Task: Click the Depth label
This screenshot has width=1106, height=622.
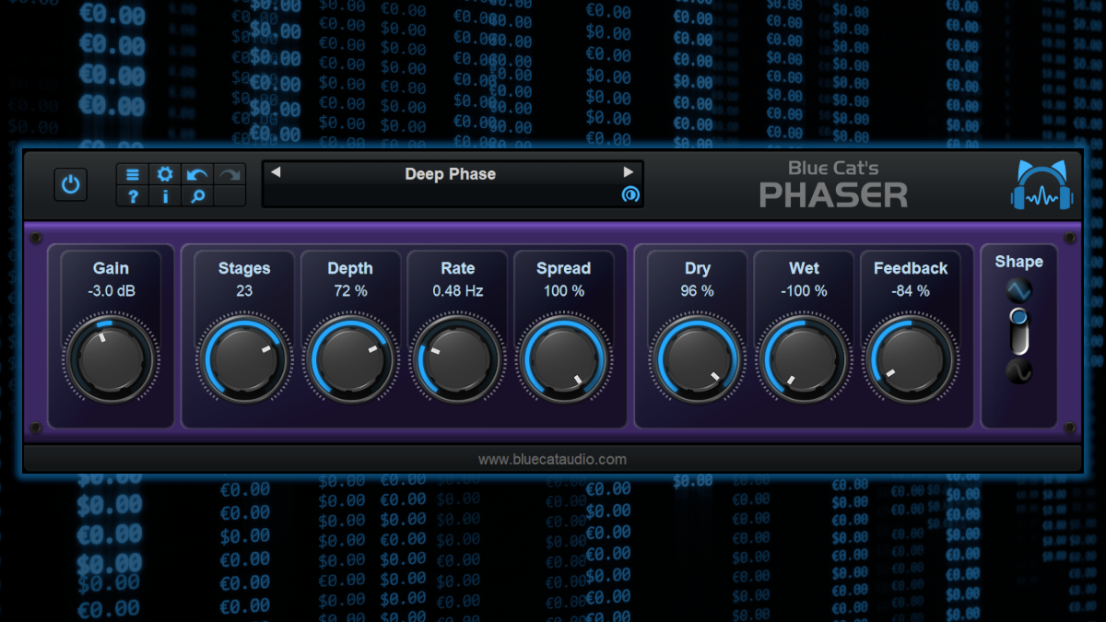Action: click(350, 268)
